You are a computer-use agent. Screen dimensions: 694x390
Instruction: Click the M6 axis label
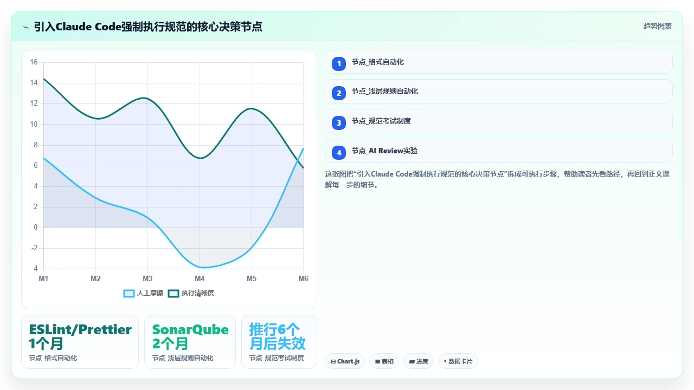pyautogui.click(x=304, y=278)
